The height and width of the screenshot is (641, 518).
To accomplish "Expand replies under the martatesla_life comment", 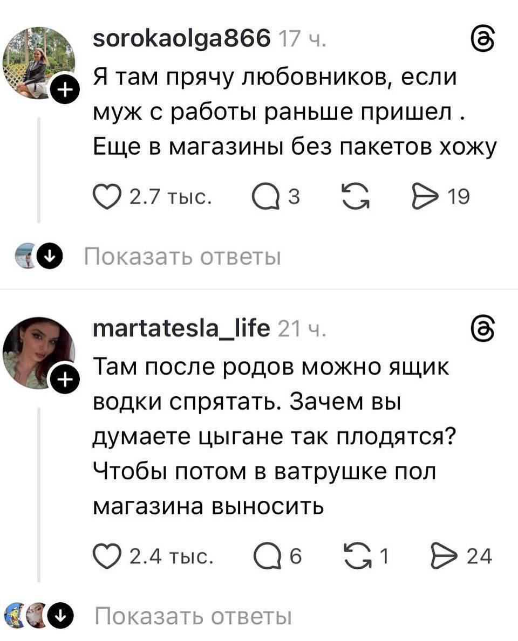I will click(x=193, y=615).
